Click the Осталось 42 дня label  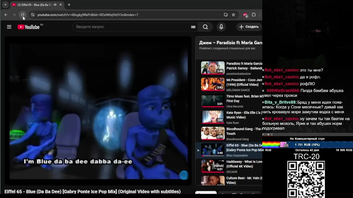307,150
